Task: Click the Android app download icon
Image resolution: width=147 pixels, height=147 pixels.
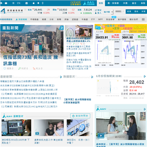Action: (x=38, y=3)
